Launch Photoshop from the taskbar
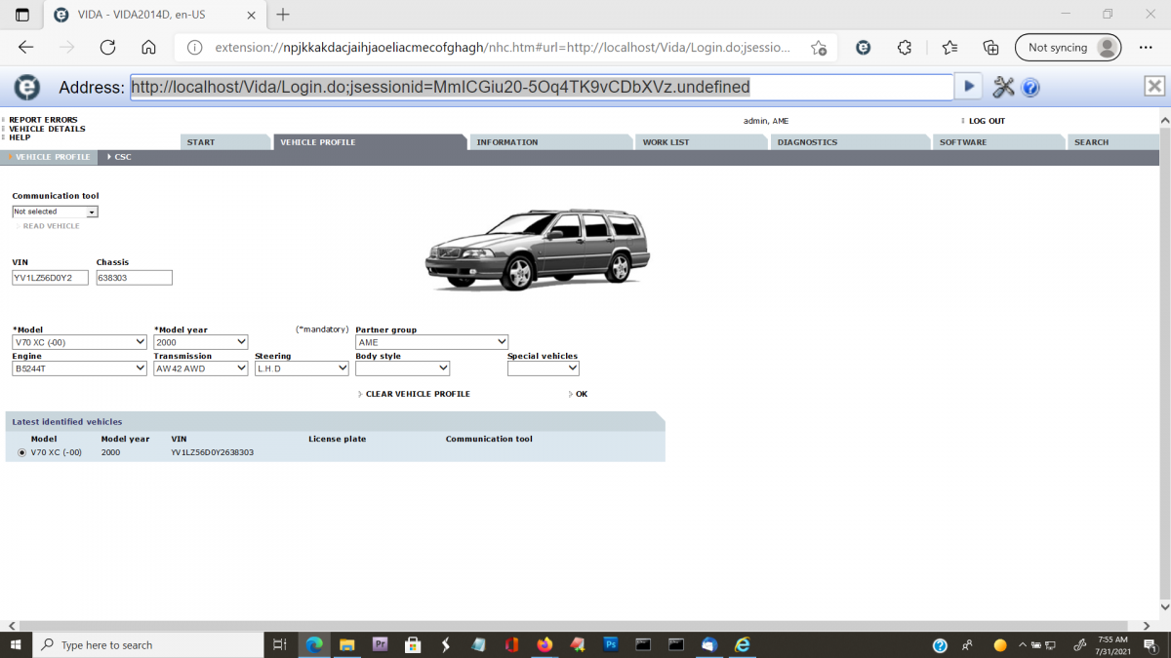This screenshot has width=1171, height=658. (610, 644)
